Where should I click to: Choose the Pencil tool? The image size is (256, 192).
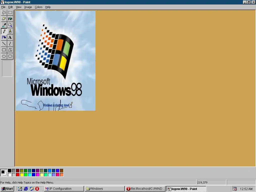4,31
